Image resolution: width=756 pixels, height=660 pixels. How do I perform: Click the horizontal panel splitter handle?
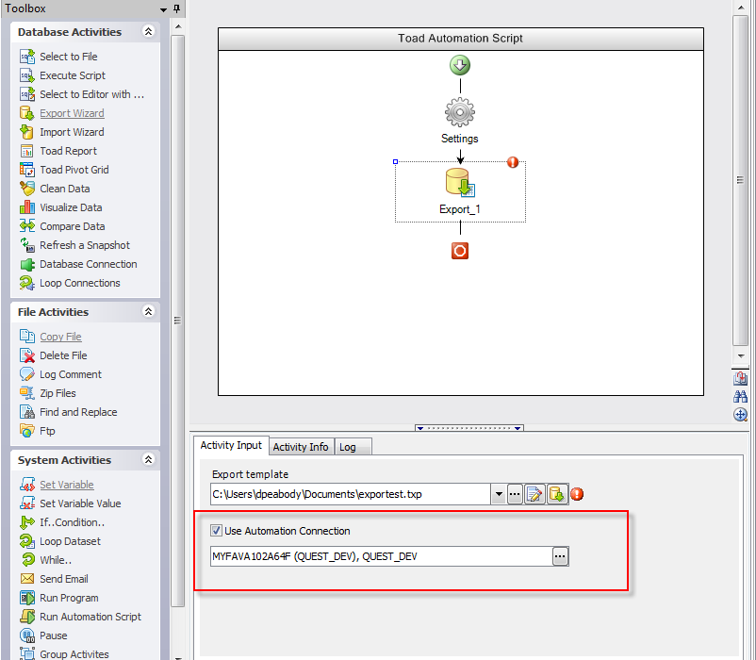point(468,428)
